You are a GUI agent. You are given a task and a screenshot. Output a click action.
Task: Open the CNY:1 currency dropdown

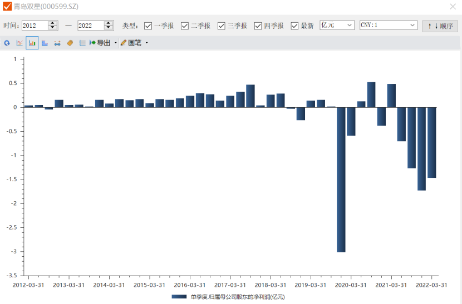tap(389, 25)
